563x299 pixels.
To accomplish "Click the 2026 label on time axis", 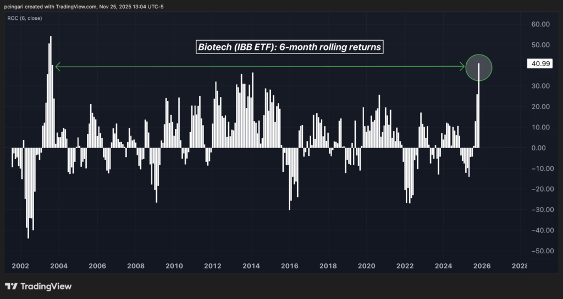I will tap(482, 266).
